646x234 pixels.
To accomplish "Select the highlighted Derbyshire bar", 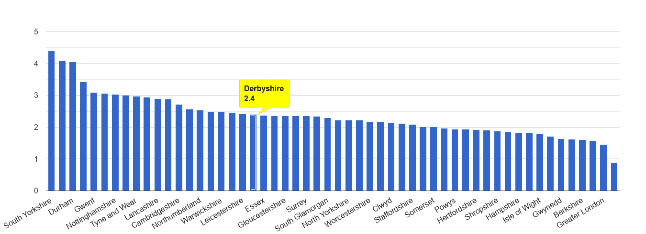I will [x=253, y=153].
